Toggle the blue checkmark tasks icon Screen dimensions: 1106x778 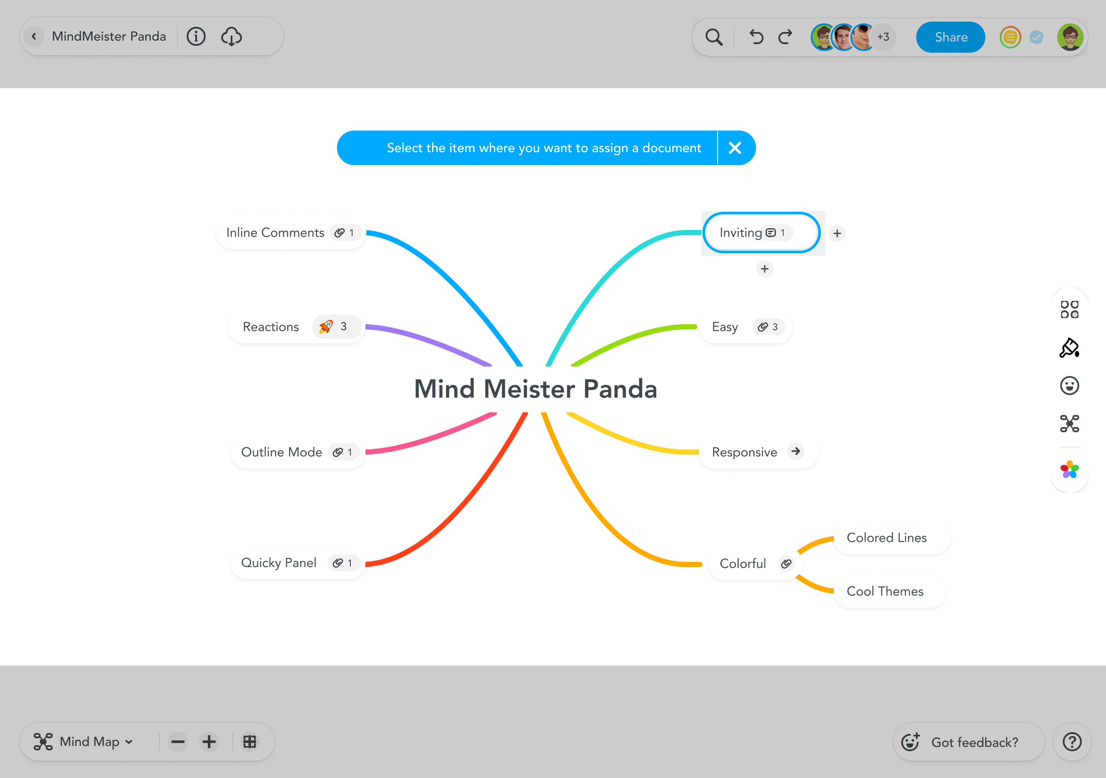(1036, 37)
